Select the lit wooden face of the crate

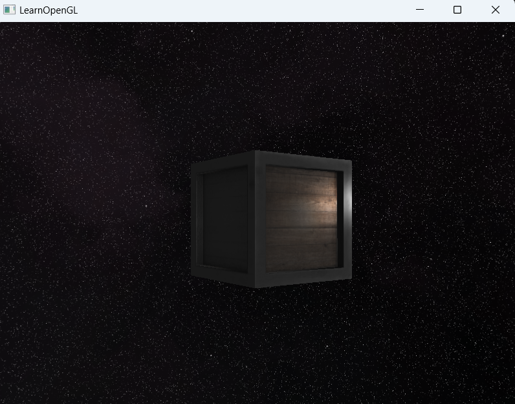point(301,219)
